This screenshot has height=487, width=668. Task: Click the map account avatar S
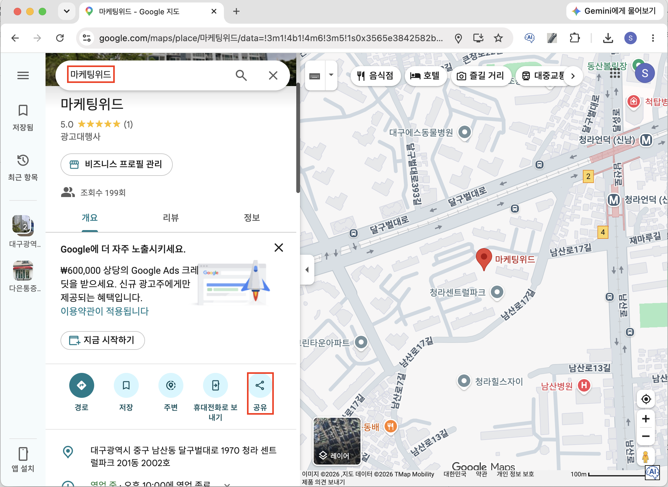tap(645, 73)
